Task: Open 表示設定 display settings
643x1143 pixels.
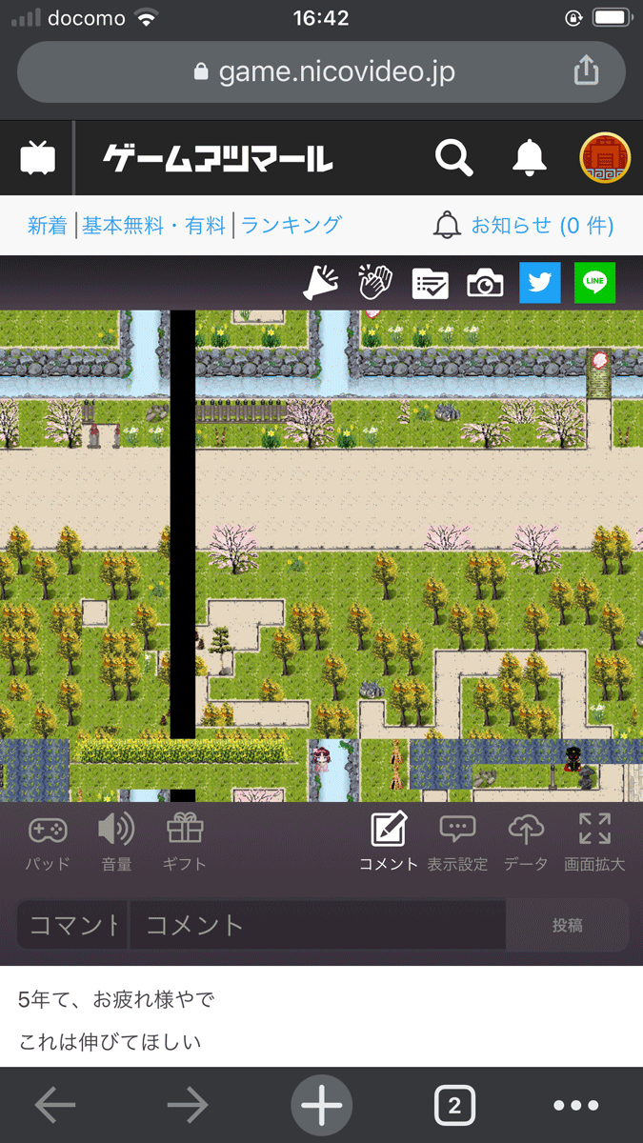Action: tap(457, 843)
